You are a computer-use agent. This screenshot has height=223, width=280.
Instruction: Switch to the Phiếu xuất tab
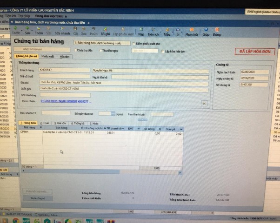click(x=48, y=56)
